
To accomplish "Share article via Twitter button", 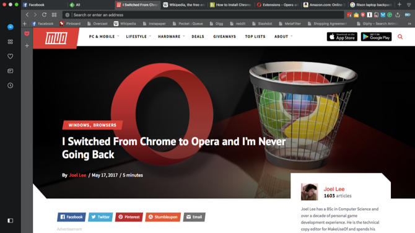I will [100, 217].
